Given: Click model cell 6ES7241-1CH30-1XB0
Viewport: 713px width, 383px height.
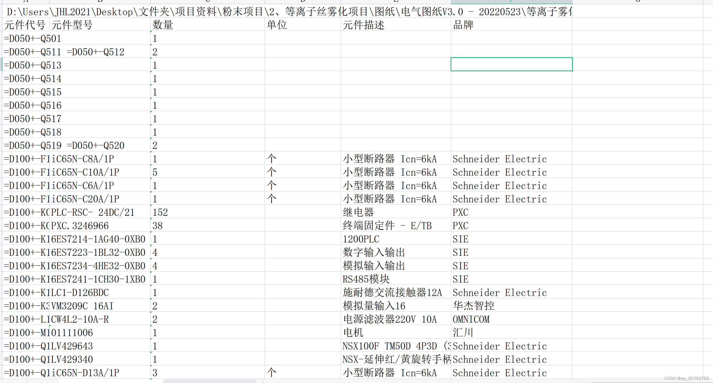Looking at the screenshot, I should point(100,278).
